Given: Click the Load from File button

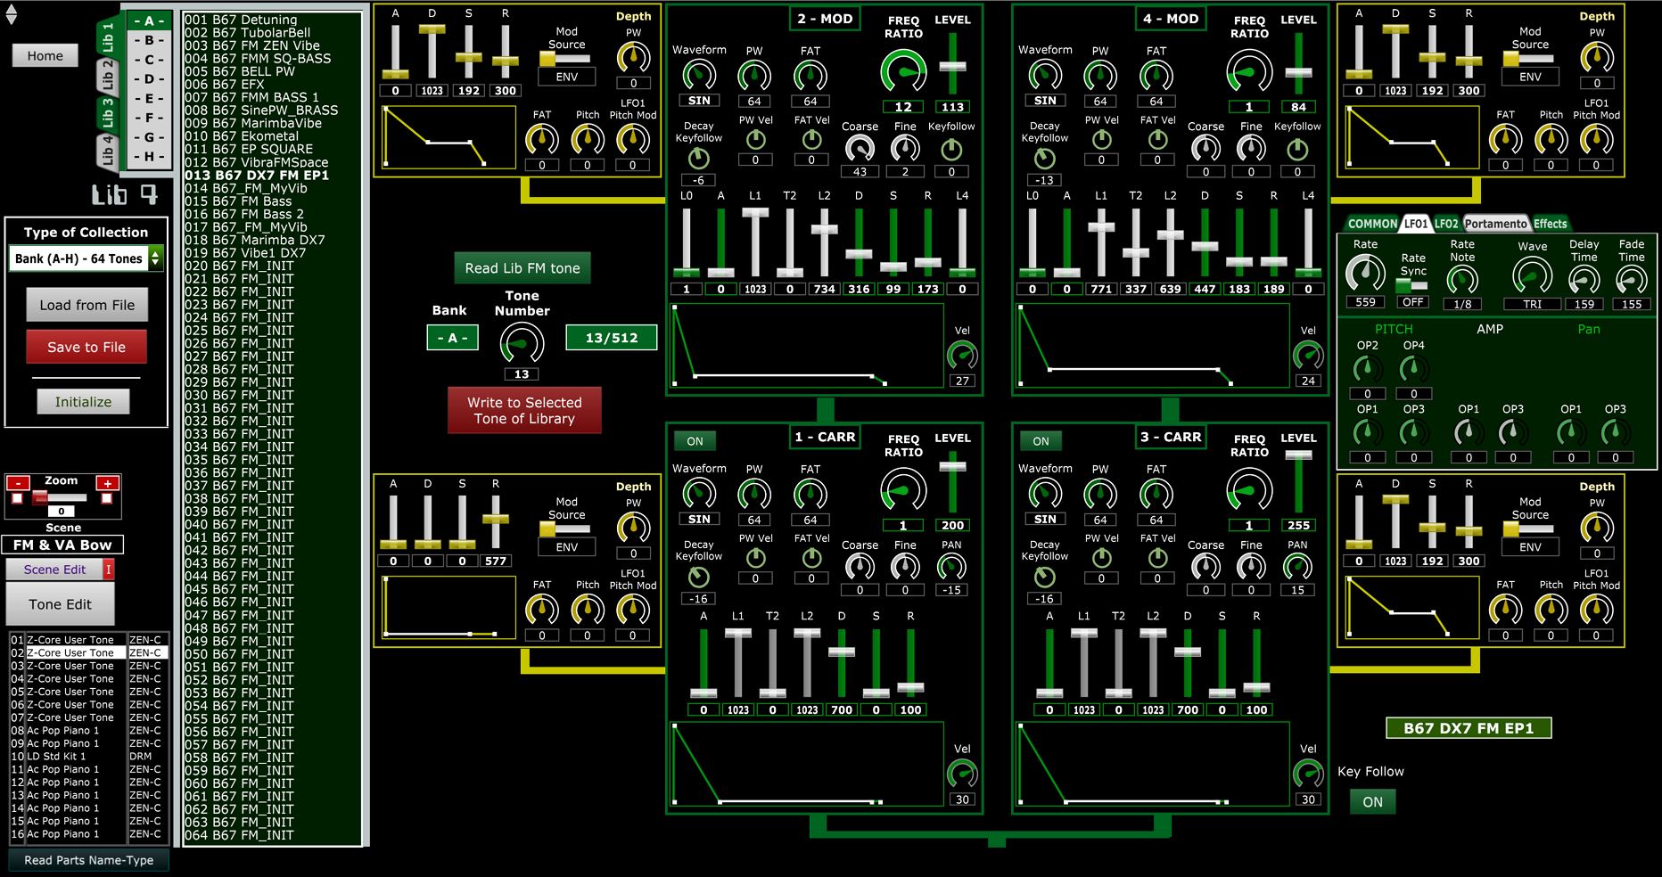Looking at the screenshot, I should click(x=86, y=305).
